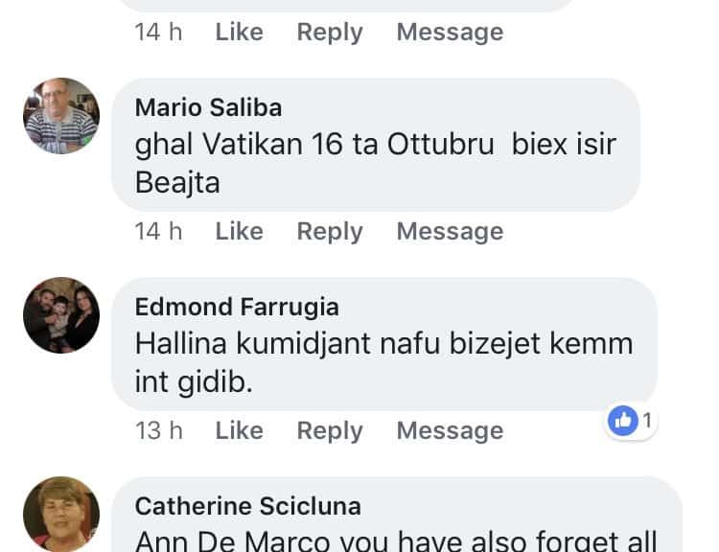Image resolution: width=719 pixels, height=552 pixels.
Task: Open Mario Saliba's profile picture
Action: [61, 116]
